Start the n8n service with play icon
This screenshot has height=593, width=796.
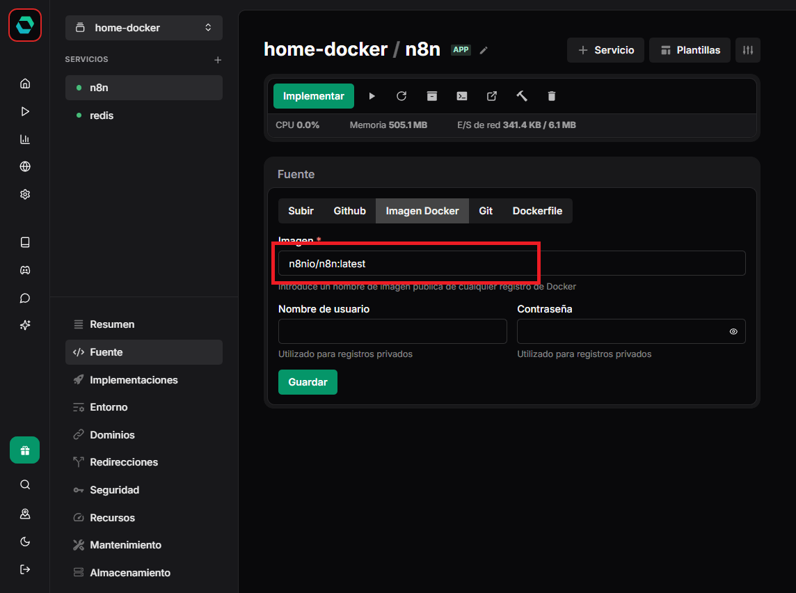click(x=372, y=96)
